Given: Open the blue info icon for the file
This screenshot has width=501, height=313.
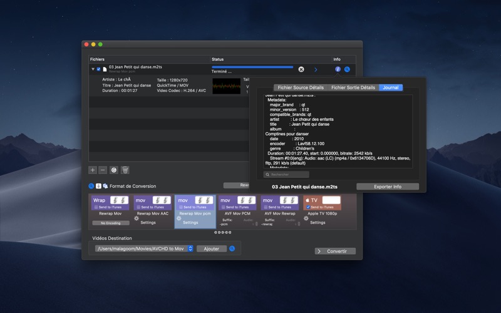Looking at the screenshot, I should click(338, 69).
